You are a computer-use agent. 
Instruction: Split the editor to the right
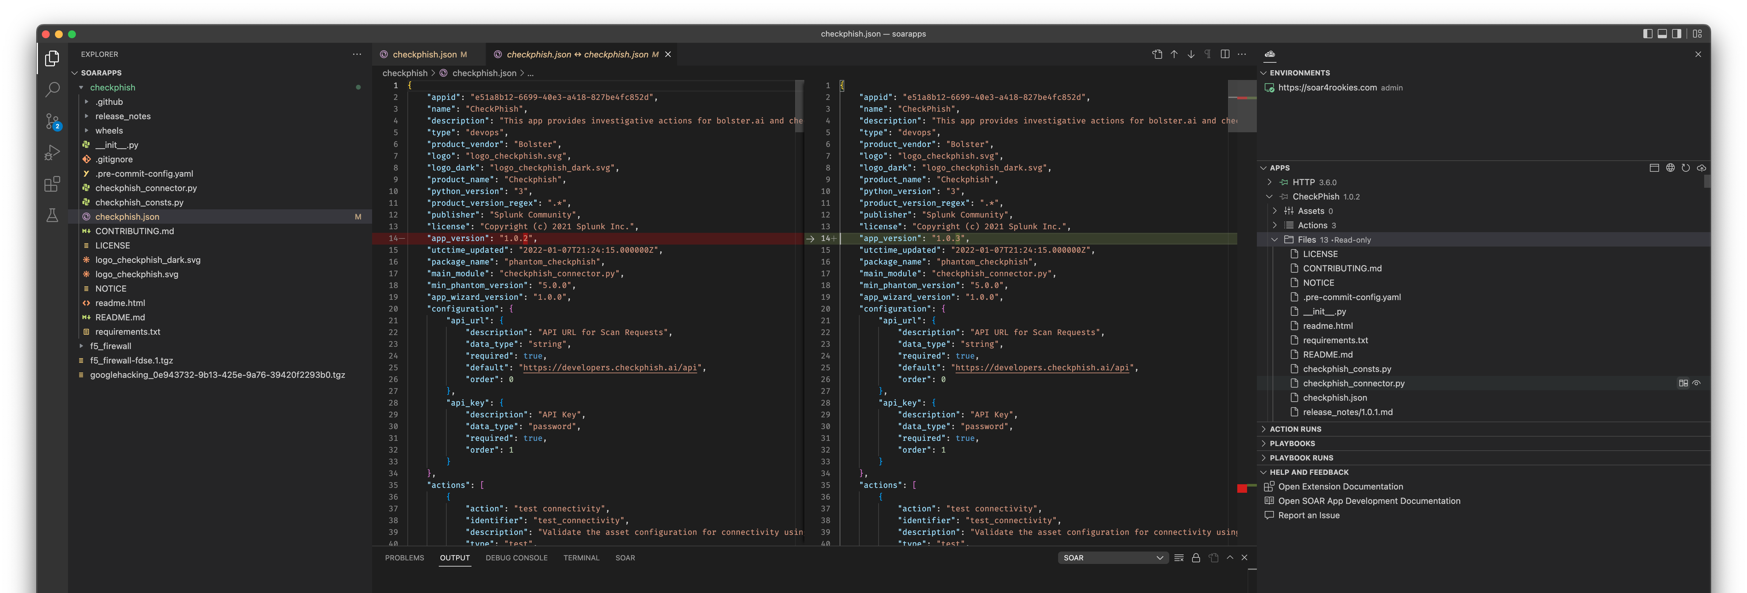pos(1225,54)
